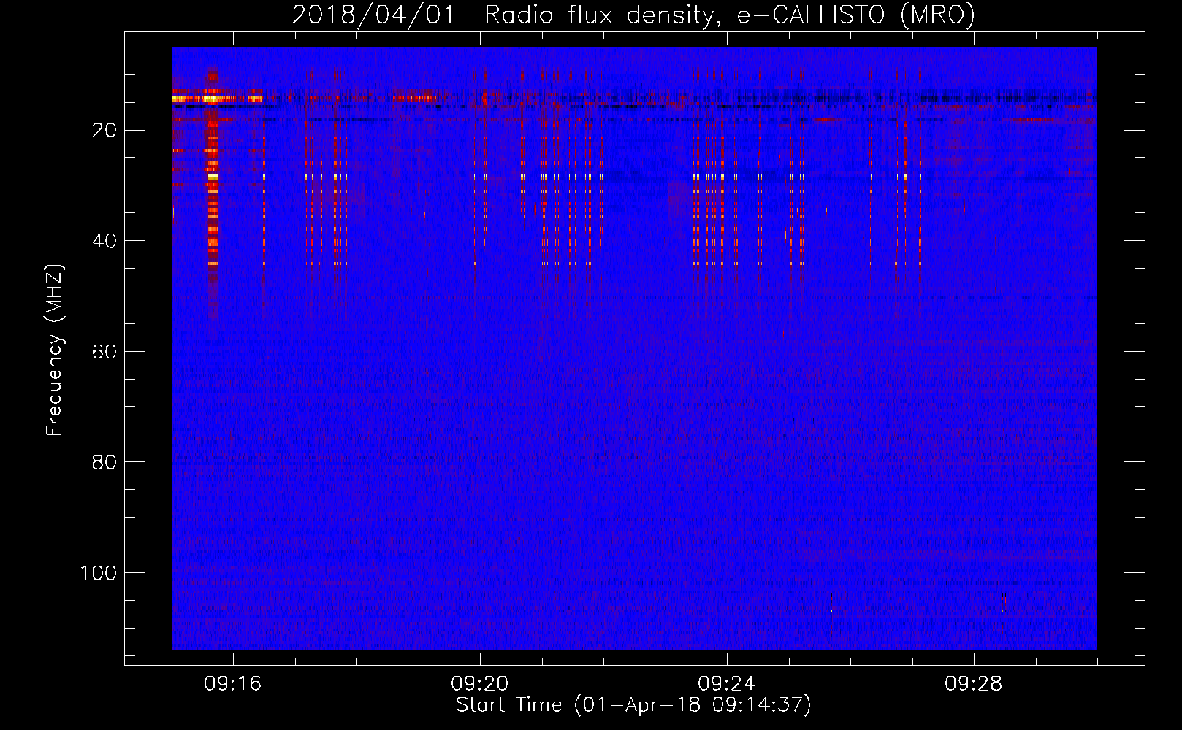
Task: Click the 40 MHz frequency tick label
Action: (x=104, y=241)
